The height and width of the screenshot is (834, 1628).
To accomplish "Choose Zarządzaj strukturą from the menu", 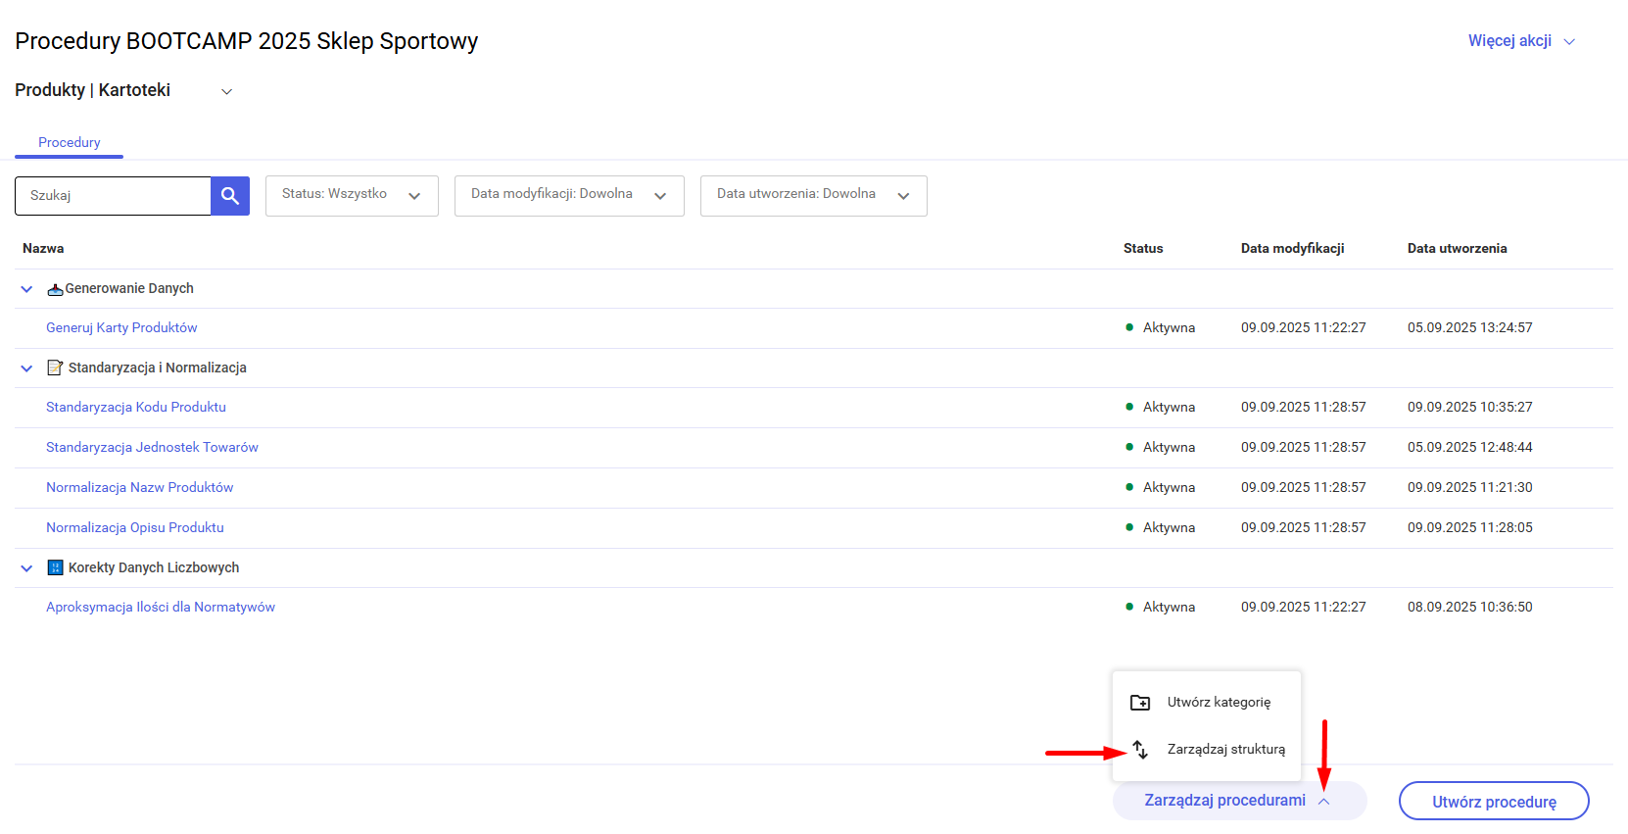I will click(x=1225, y=750).
